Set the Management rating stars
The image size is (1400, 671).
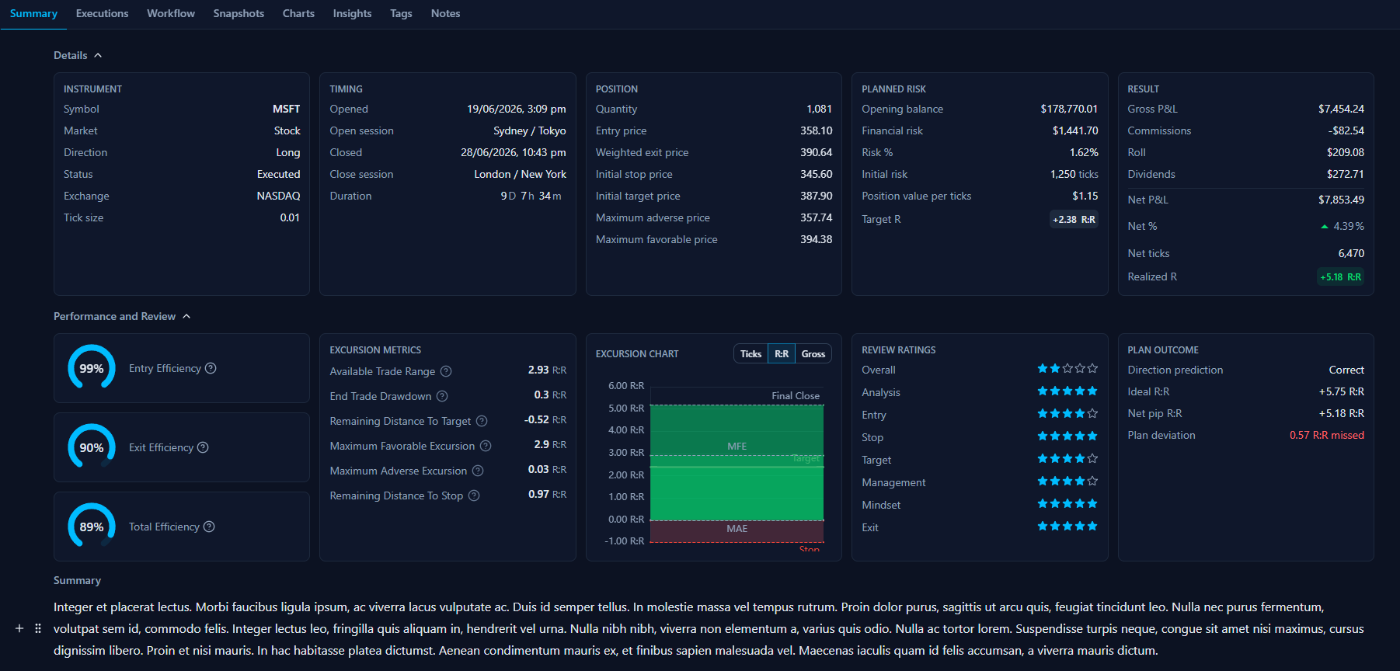pos(1067,482)
